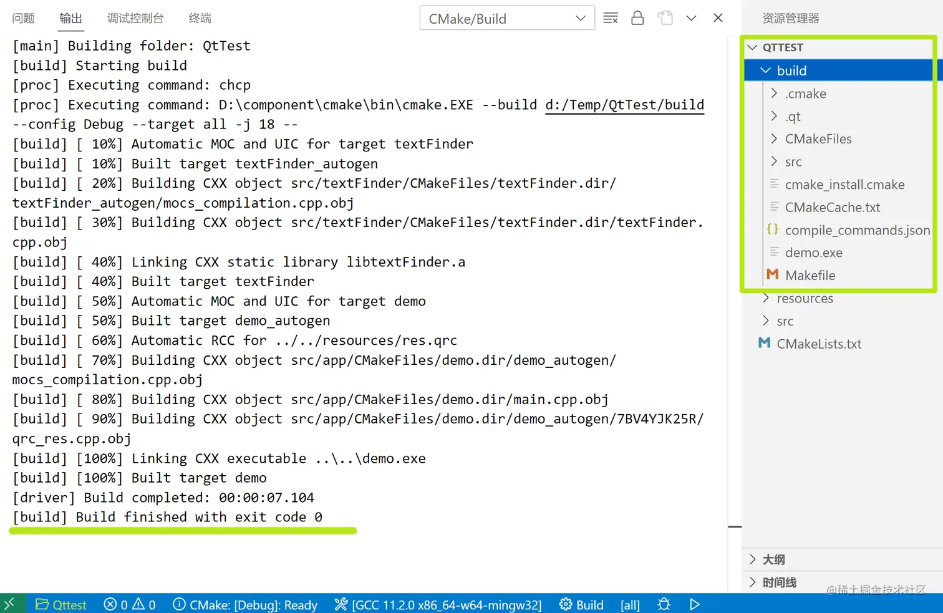The height and width of the screenshot is (613, 943).
Task: Change the [all] build target
Action: pyautogui.click(x=630, y=604)
